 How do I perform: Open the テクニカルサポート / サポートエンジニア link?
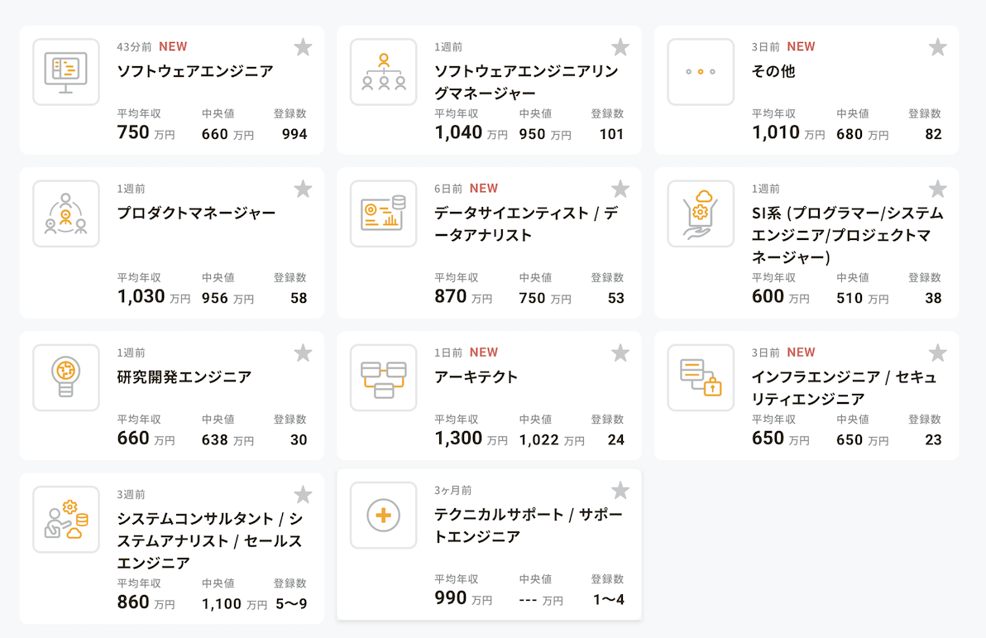528,525
